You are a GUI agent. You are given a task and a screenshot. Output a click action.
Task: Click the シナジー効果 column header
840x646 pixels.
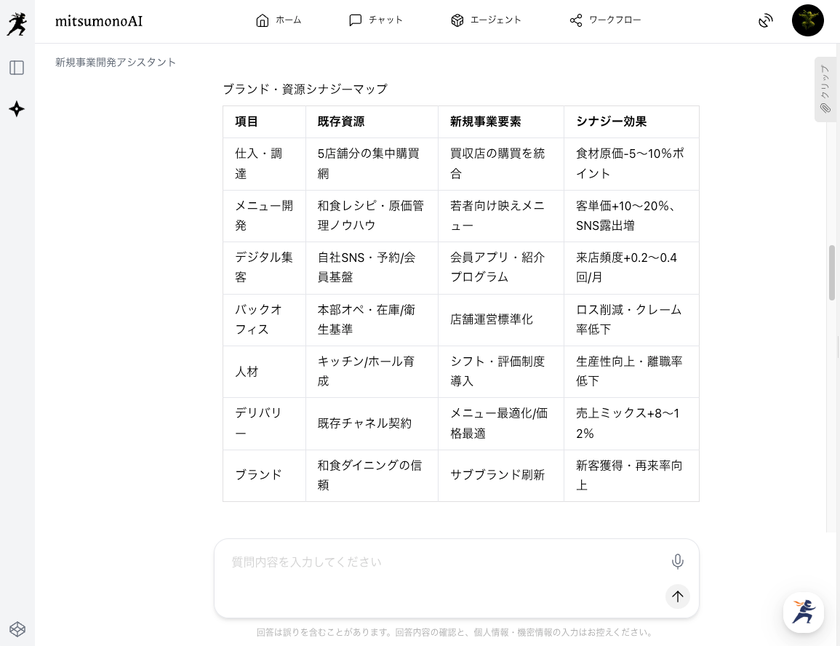point(611,122)
